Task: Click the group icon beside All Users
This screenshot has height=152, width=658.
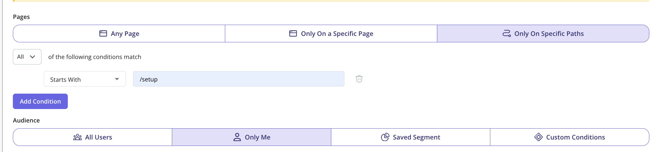Action: tap(77, 137)
